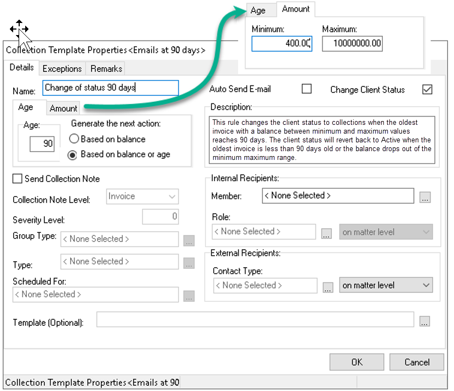The image size is (454, 391).
Task: Select the Type None Selected field
Action: (119, 262)
